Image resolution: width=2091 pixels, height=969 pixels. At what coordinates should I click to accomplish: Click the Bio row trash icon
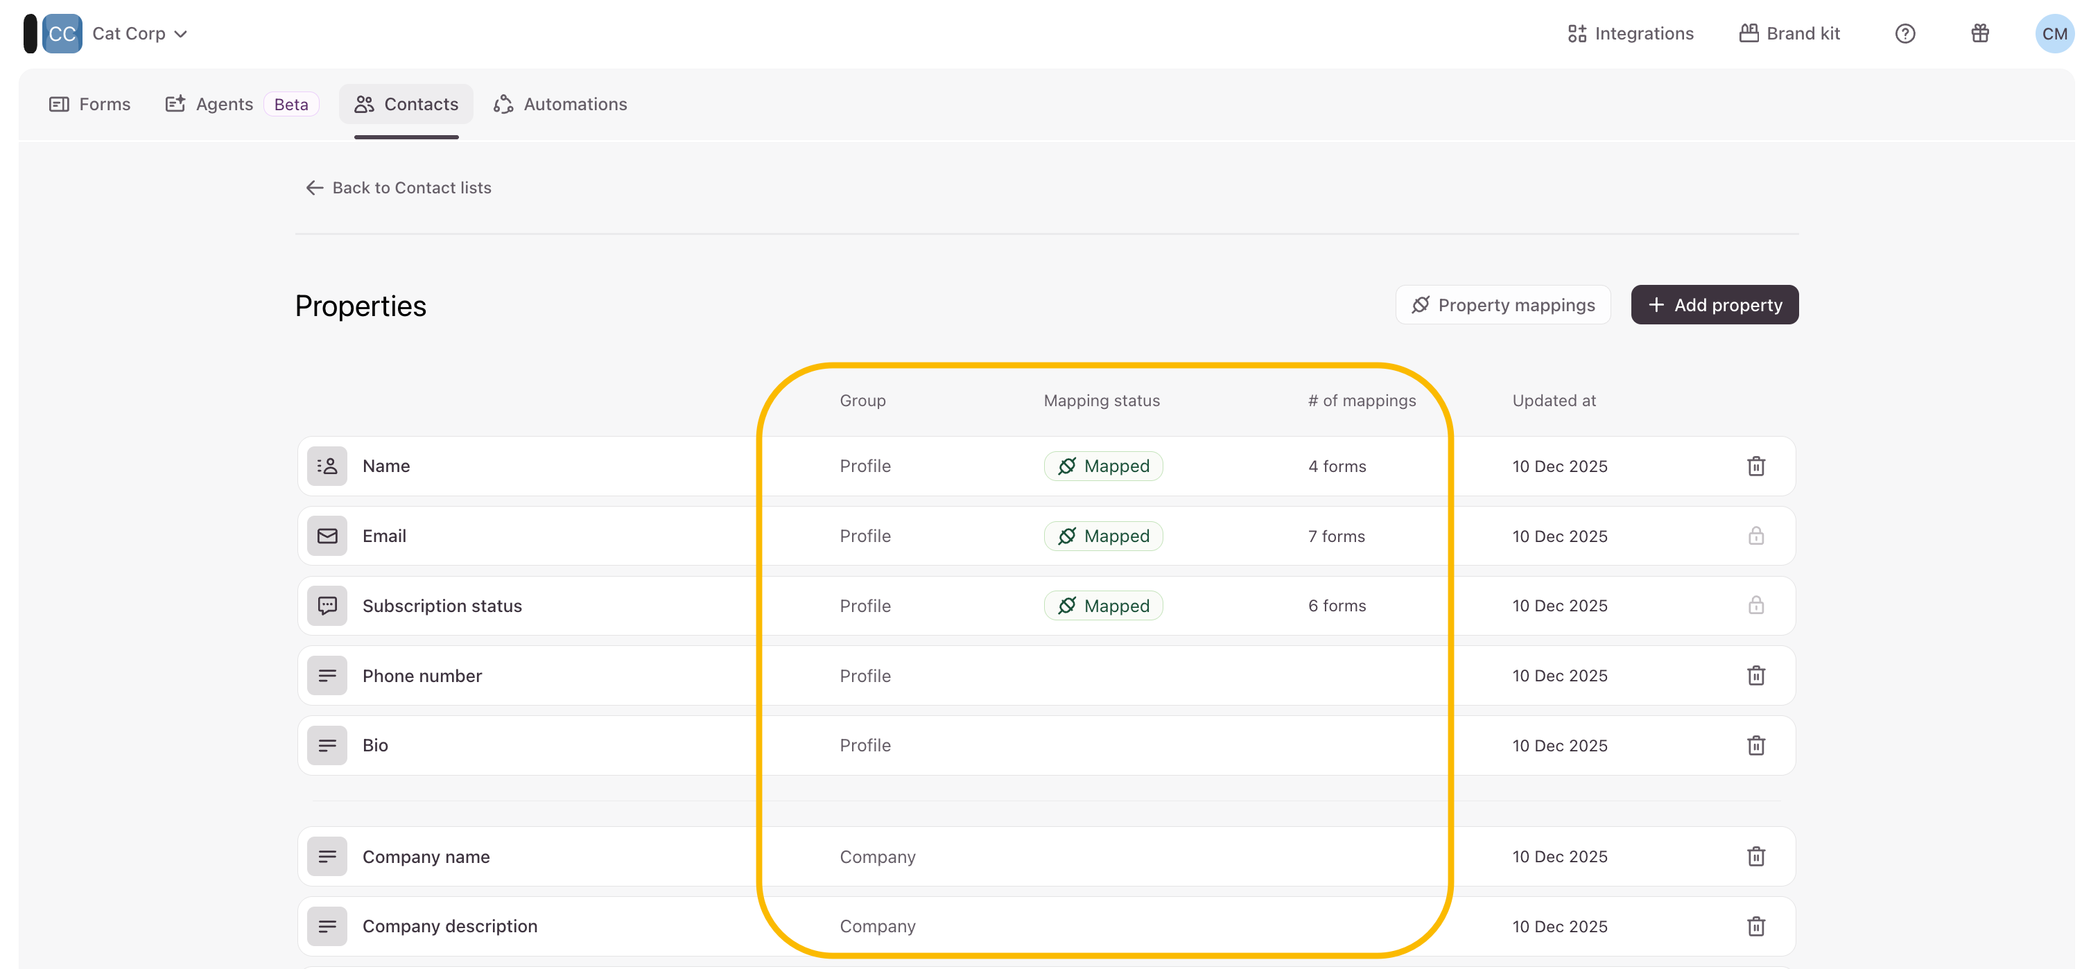click(x=1755, y=745)
